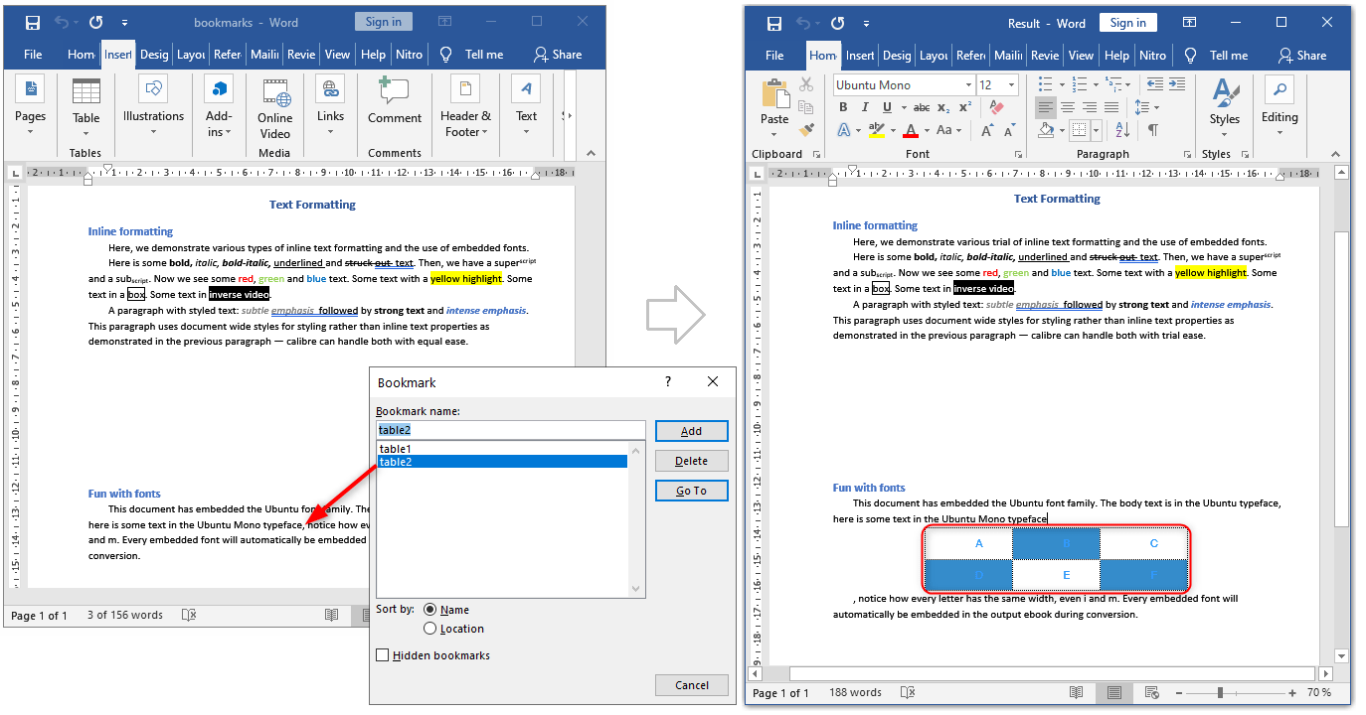Screen dimensions: 1366x715
Task: Open the Ubuntu Mono font name dropdown
Action: pos(968,85)
